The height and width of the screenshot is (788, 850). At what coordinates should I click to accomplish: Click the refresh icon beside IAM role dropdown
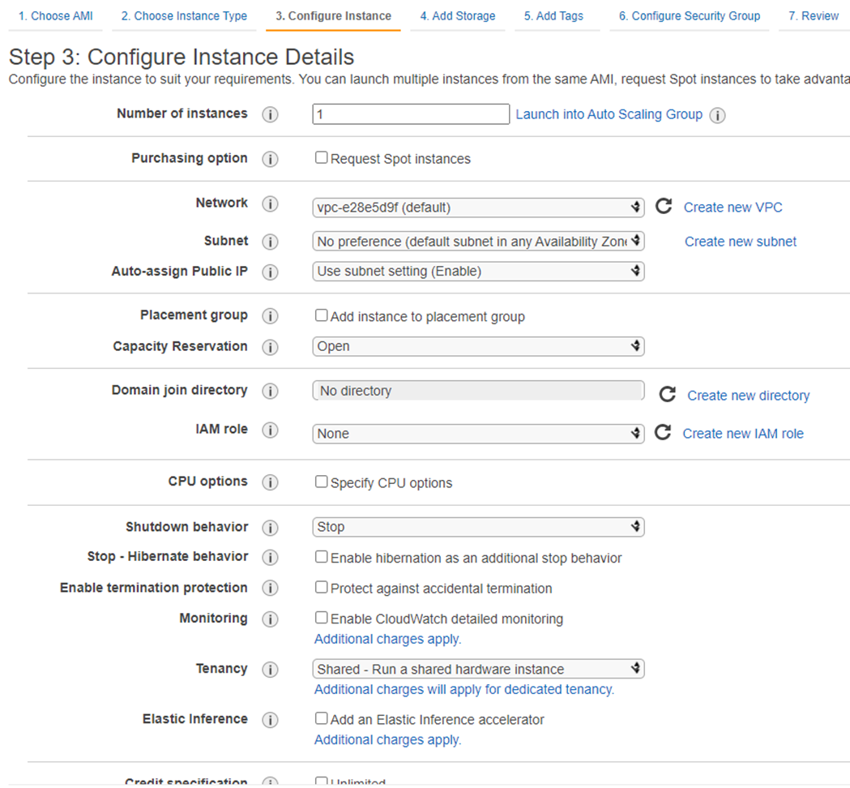663,433
